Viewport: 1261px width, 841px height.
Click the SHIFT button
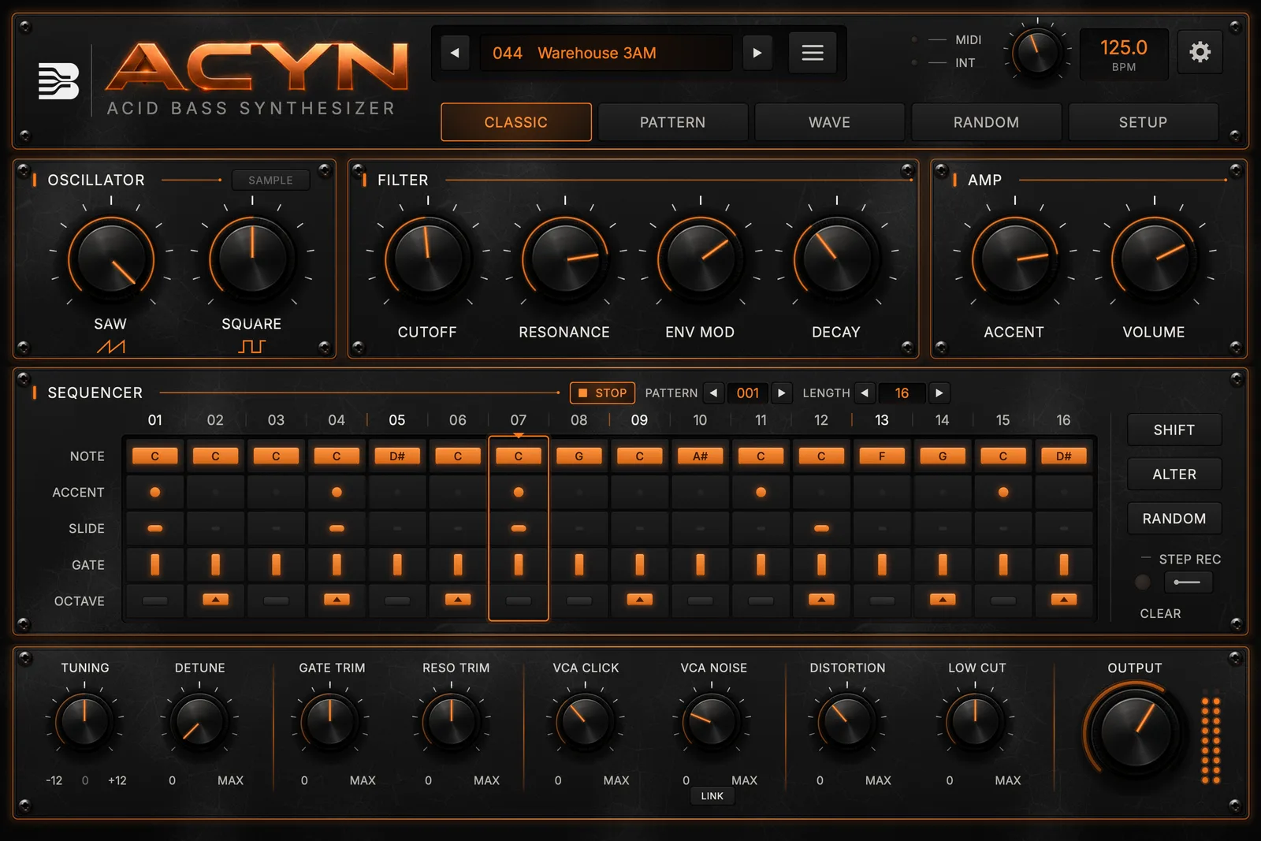(x=1174, y=430)
